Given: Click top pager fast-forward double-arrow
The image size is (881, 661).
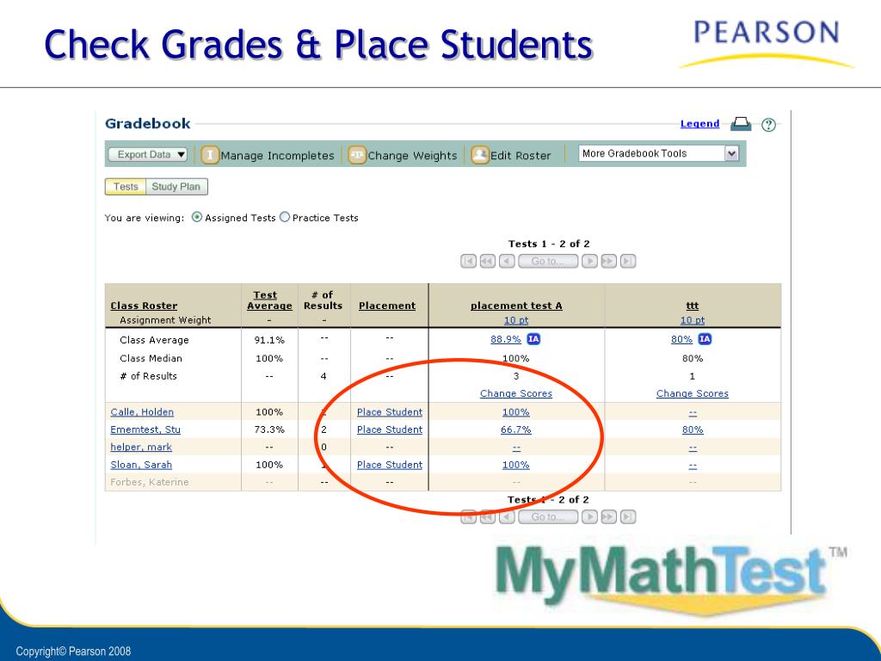Looking at the screenshot, I should coord(608,262).
